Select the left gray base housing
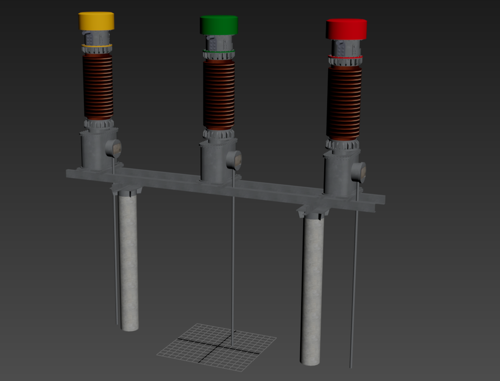 coord(93,150)
